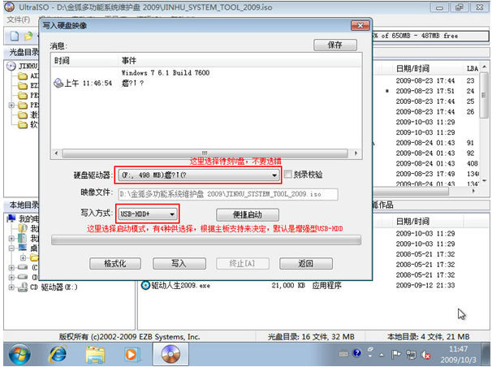Enable the 刻录校验 checkbox

pos(288,174)
